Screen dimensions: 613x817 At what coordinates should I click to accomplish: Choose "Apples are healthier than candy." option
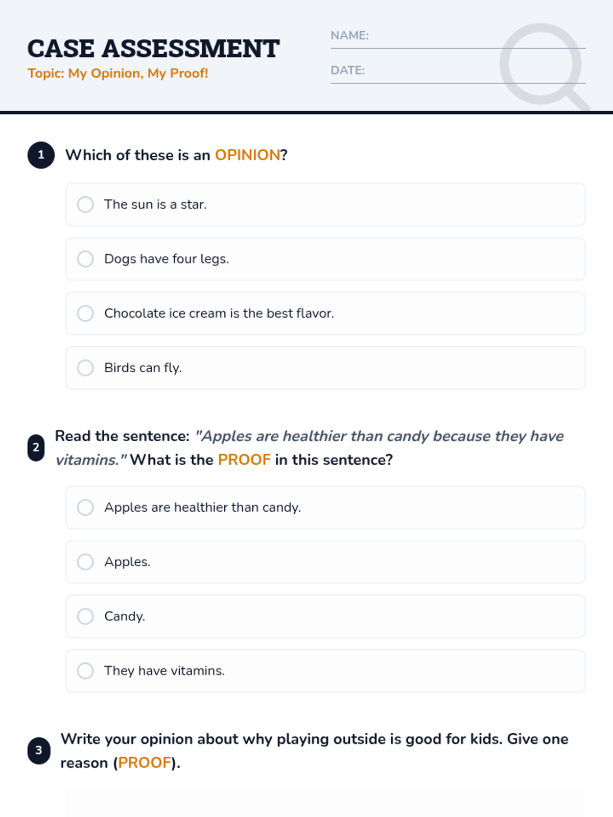pyautogui.click(x=85, y=508)
